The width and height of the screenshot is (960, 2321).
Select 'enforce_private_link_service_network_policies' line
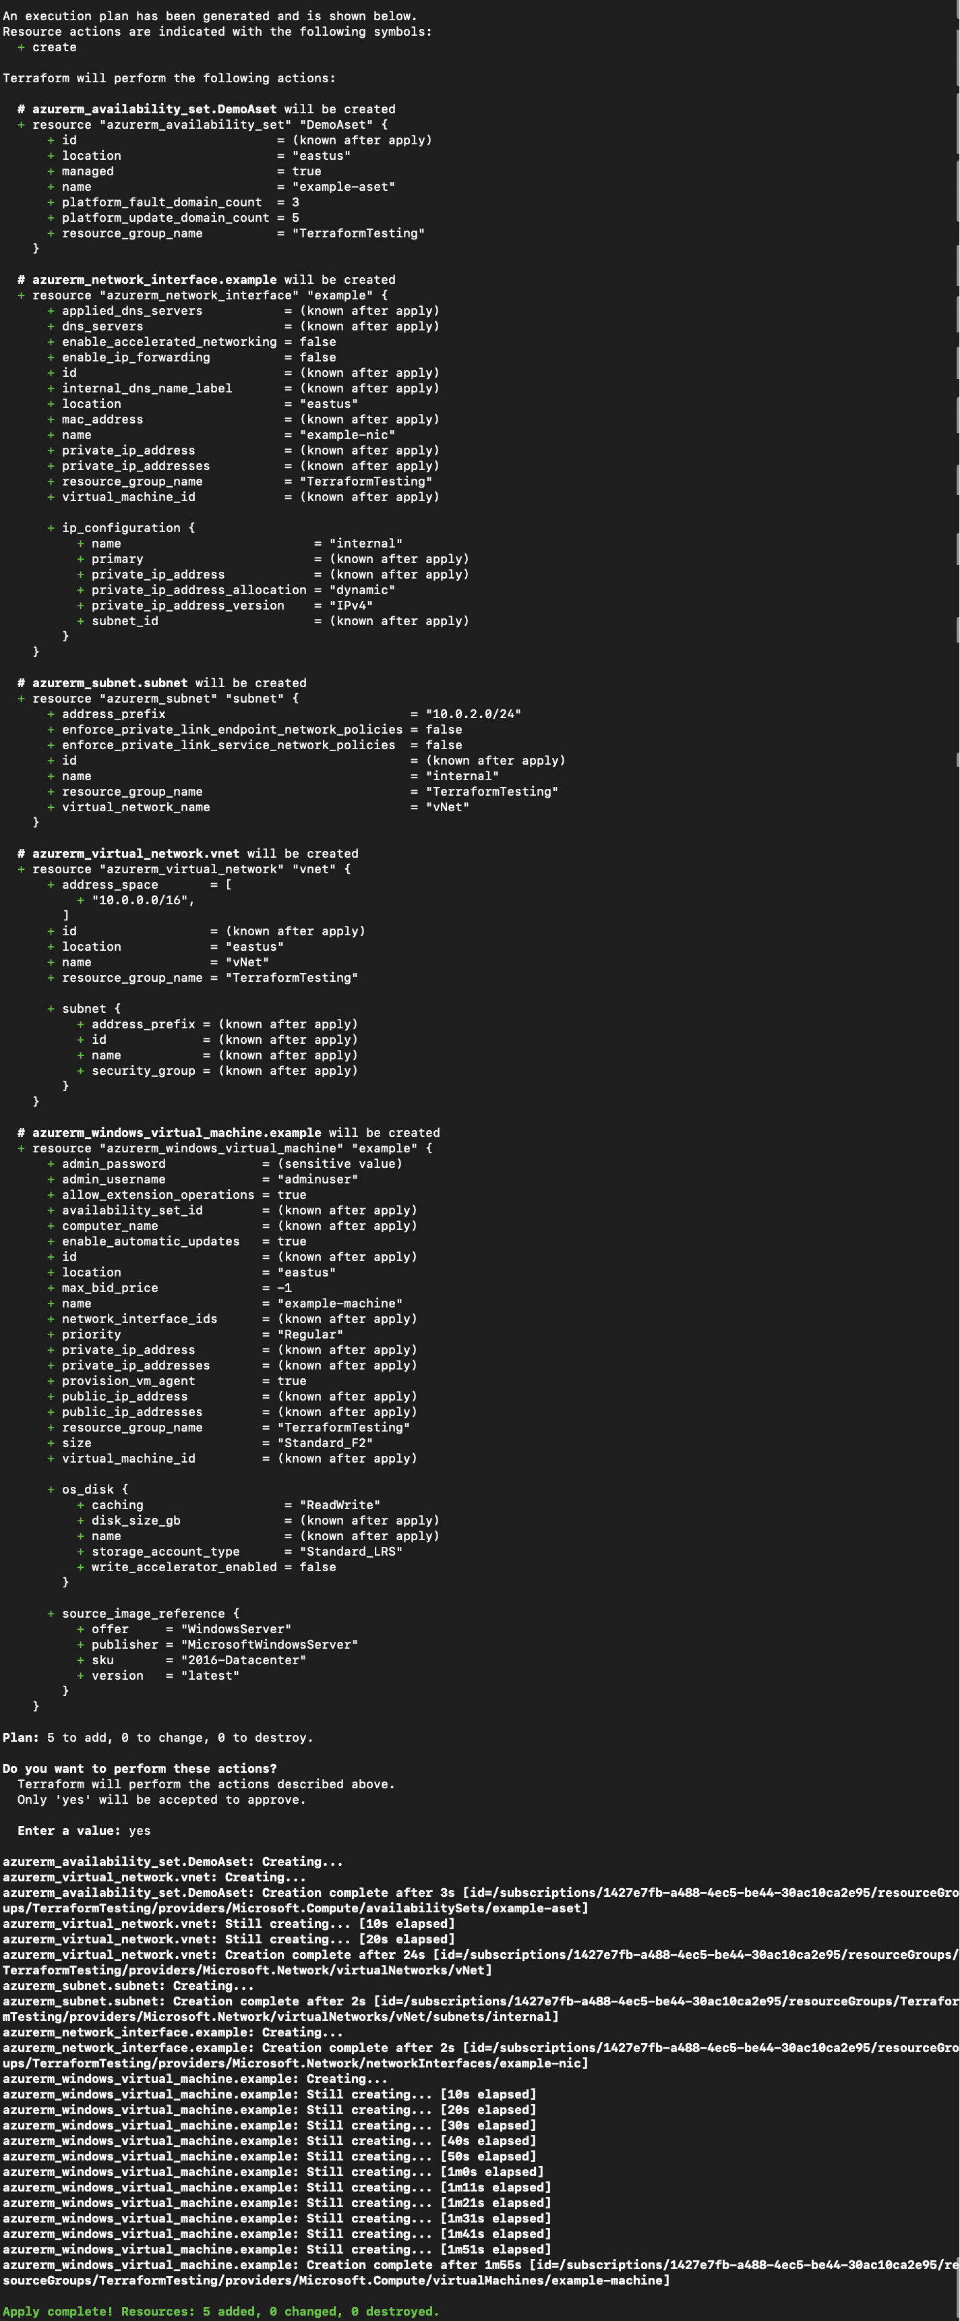[254, 745]
